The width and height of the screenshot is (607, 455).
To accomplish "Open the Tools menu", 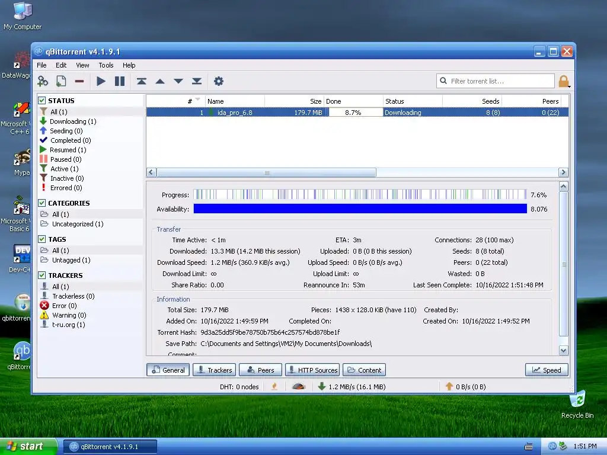I will (x=106, y=65).
